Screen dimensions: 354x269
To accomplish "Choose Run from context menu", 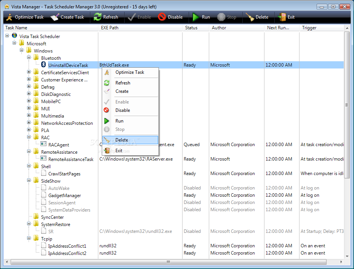I will pos(130,121).
